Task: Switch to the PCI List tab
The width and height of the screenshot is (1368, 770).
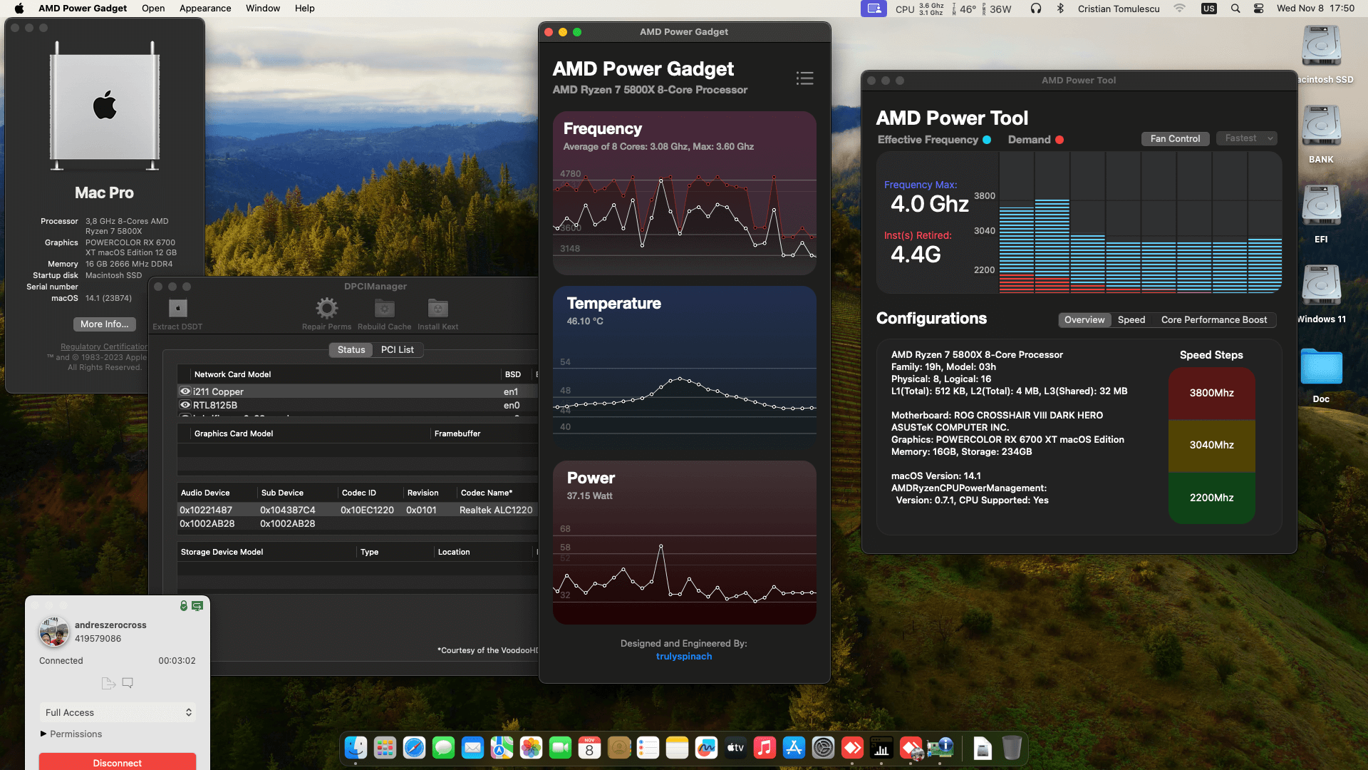Action: [397, 349]
